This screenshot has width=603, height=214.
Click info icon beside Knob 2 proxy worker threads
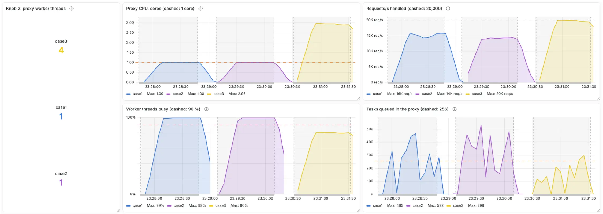(72, 9)
